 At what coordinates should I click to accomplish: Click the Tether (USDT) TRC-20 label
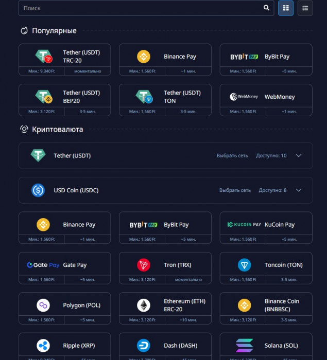coord(81,57)
